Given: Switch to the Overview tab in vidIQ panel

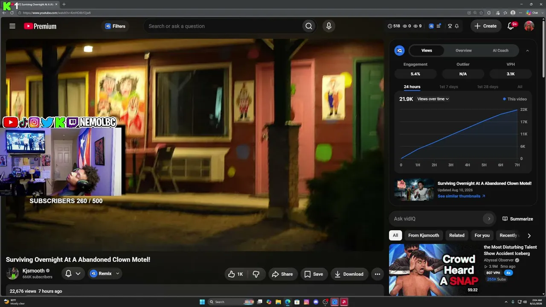Looking at the screenshot, I should pyautogui.click(x=463, y=50).
